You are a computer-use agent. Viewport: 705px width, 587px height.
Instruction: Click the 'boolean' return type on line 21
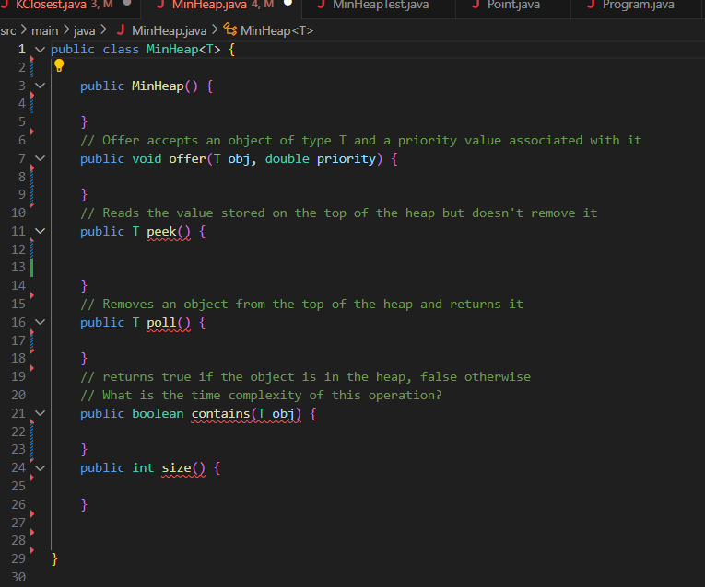158,413
